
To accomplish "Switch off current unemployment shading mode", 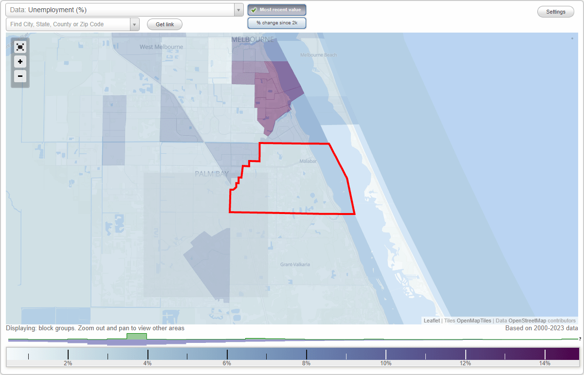I will 277,10.
